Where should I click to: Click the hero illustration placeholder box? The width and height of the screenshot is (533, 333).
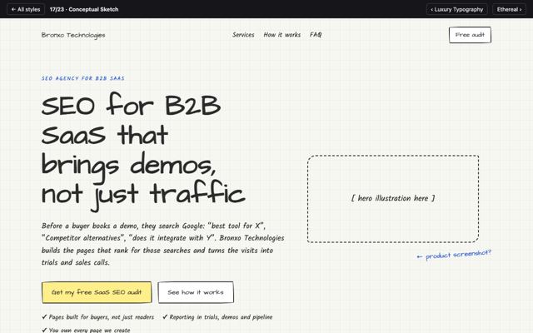pyautogui.click(x=393, y=199)
